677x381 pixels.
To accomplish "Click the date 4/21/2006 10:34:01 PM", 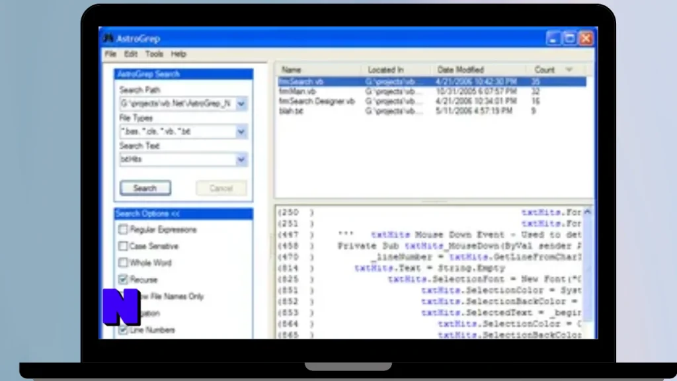I will (x=476, y=101).
